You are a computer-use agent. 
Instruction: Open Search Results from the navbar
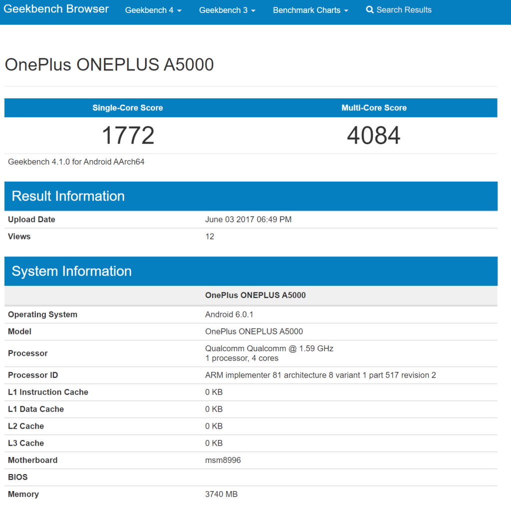point(399,9)
